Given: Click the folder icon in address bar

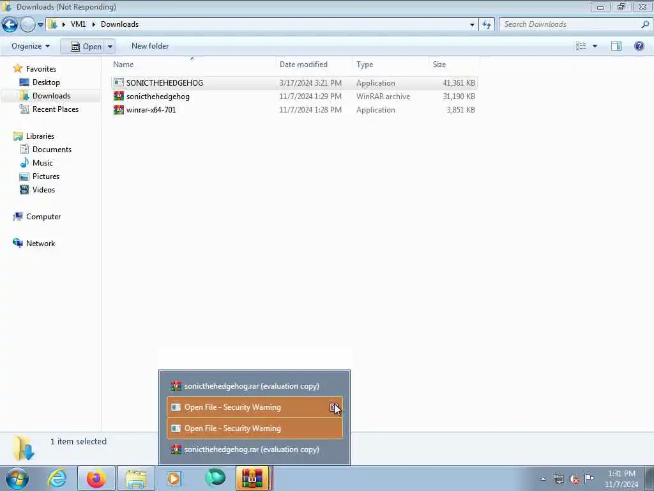Looking at the screenshot, I should (x=52, y=24).
